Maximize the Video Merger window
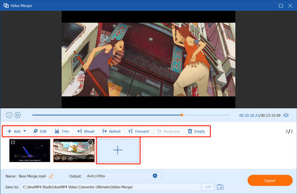This screenshot has width=297, height=194. [281, 5]
